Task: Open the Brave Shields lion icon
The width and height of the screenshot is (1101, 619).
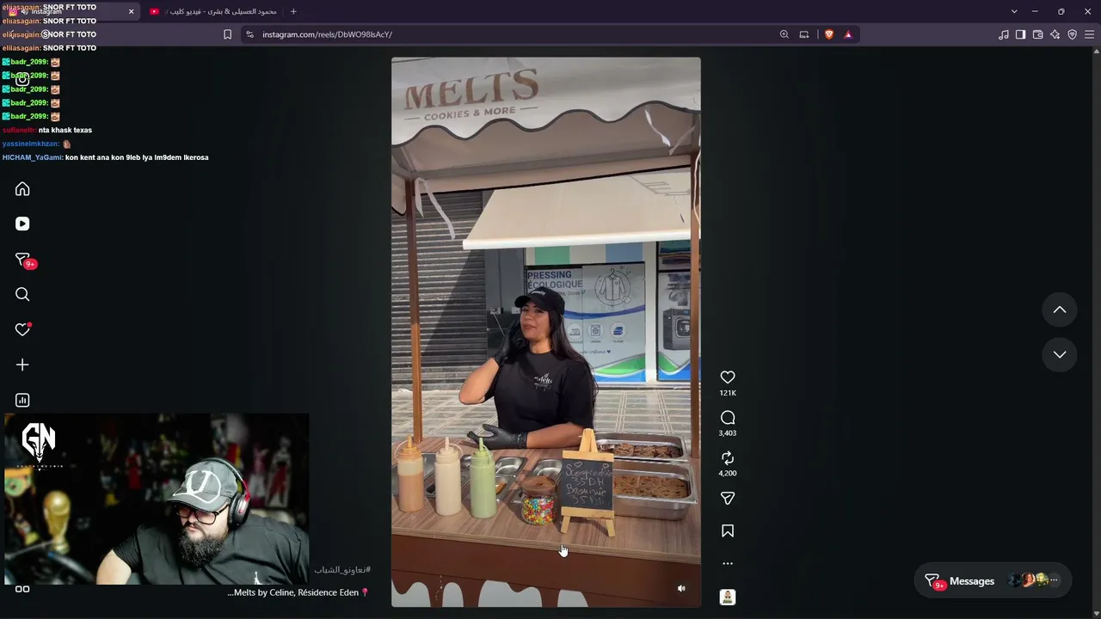Action: click(x=829, y=34)
